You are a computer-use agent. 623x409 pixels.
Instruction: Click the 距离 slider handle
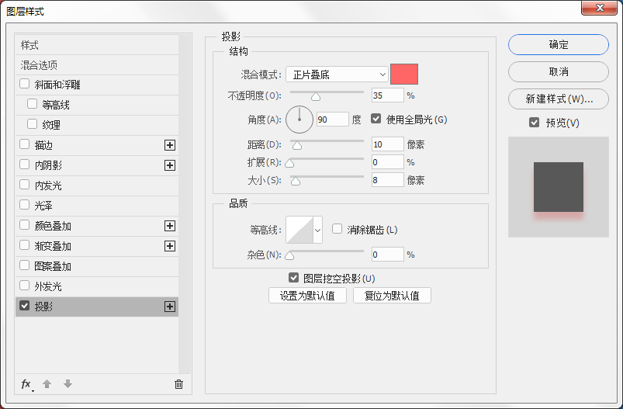(x=297, y=145)
